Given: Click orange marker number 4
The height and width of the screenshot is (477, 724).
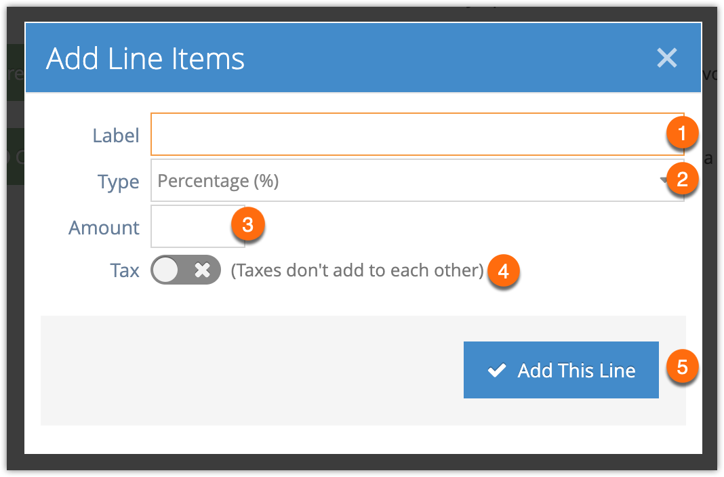Looking at the screenshot, I should pyautogui.click(x=503, y=271).
